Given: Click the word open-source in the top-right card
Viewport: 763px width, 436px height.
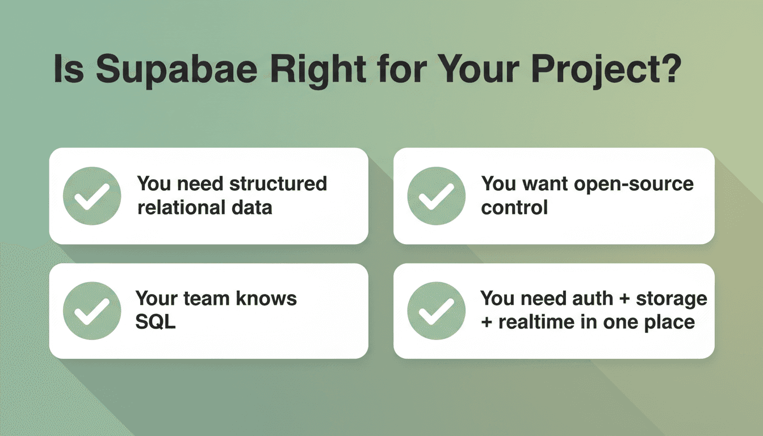Looking at the screenshot, I should tap(634, 185).
